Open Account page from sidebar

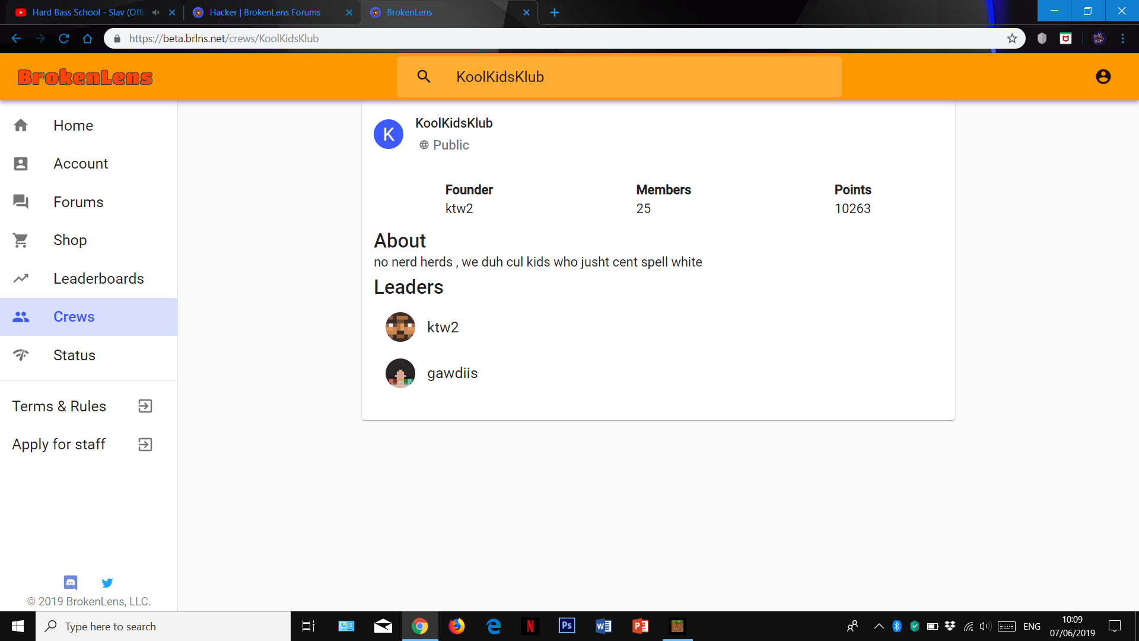click(x=89, y=164)
